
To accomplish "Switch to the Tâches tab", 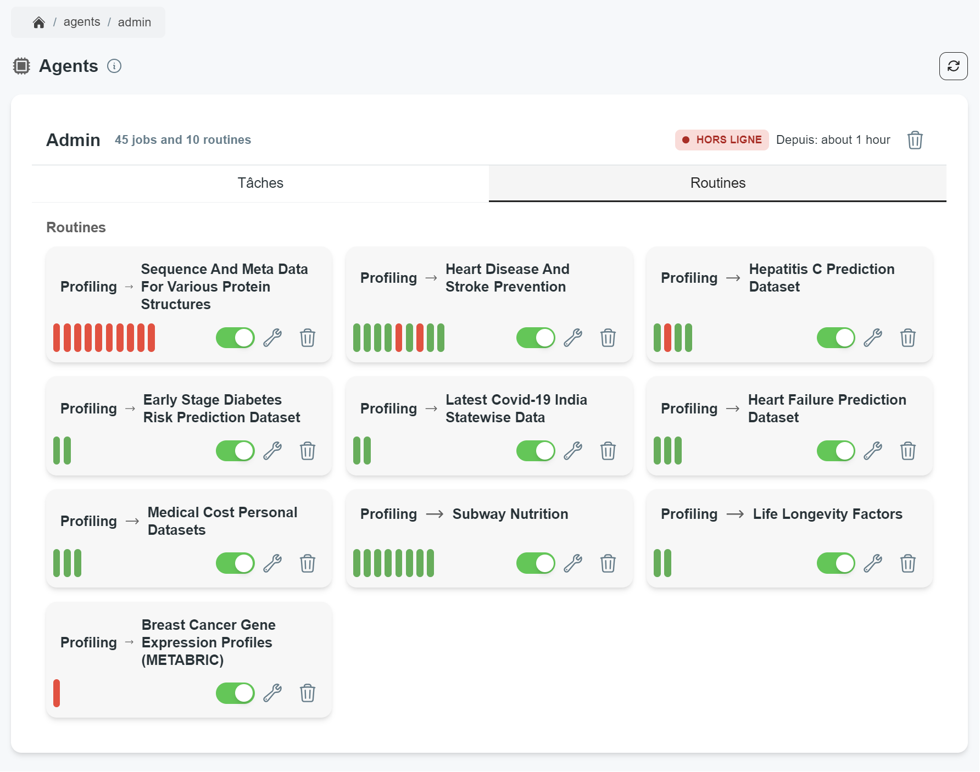I will (x=260, y=183).
